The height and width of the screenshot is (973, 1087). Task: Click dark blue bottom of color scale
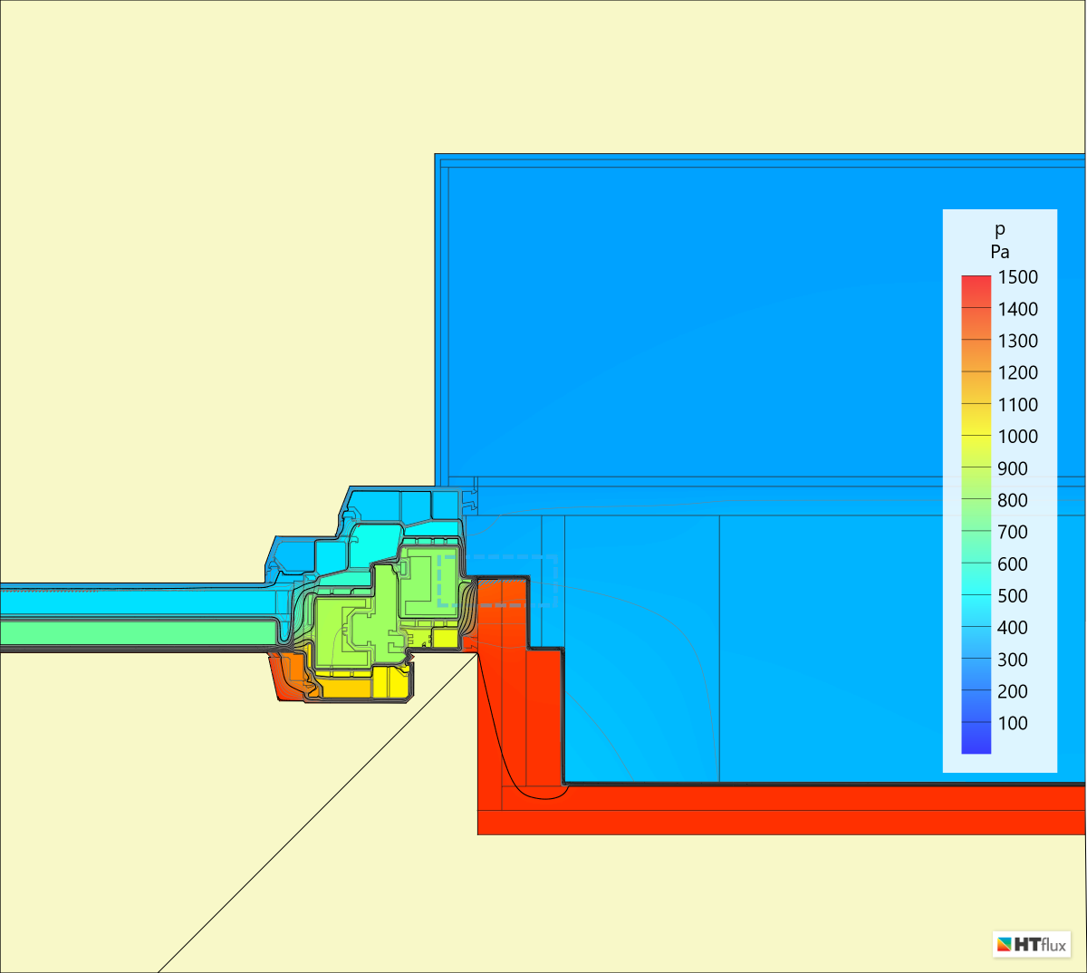pos(976,741)
